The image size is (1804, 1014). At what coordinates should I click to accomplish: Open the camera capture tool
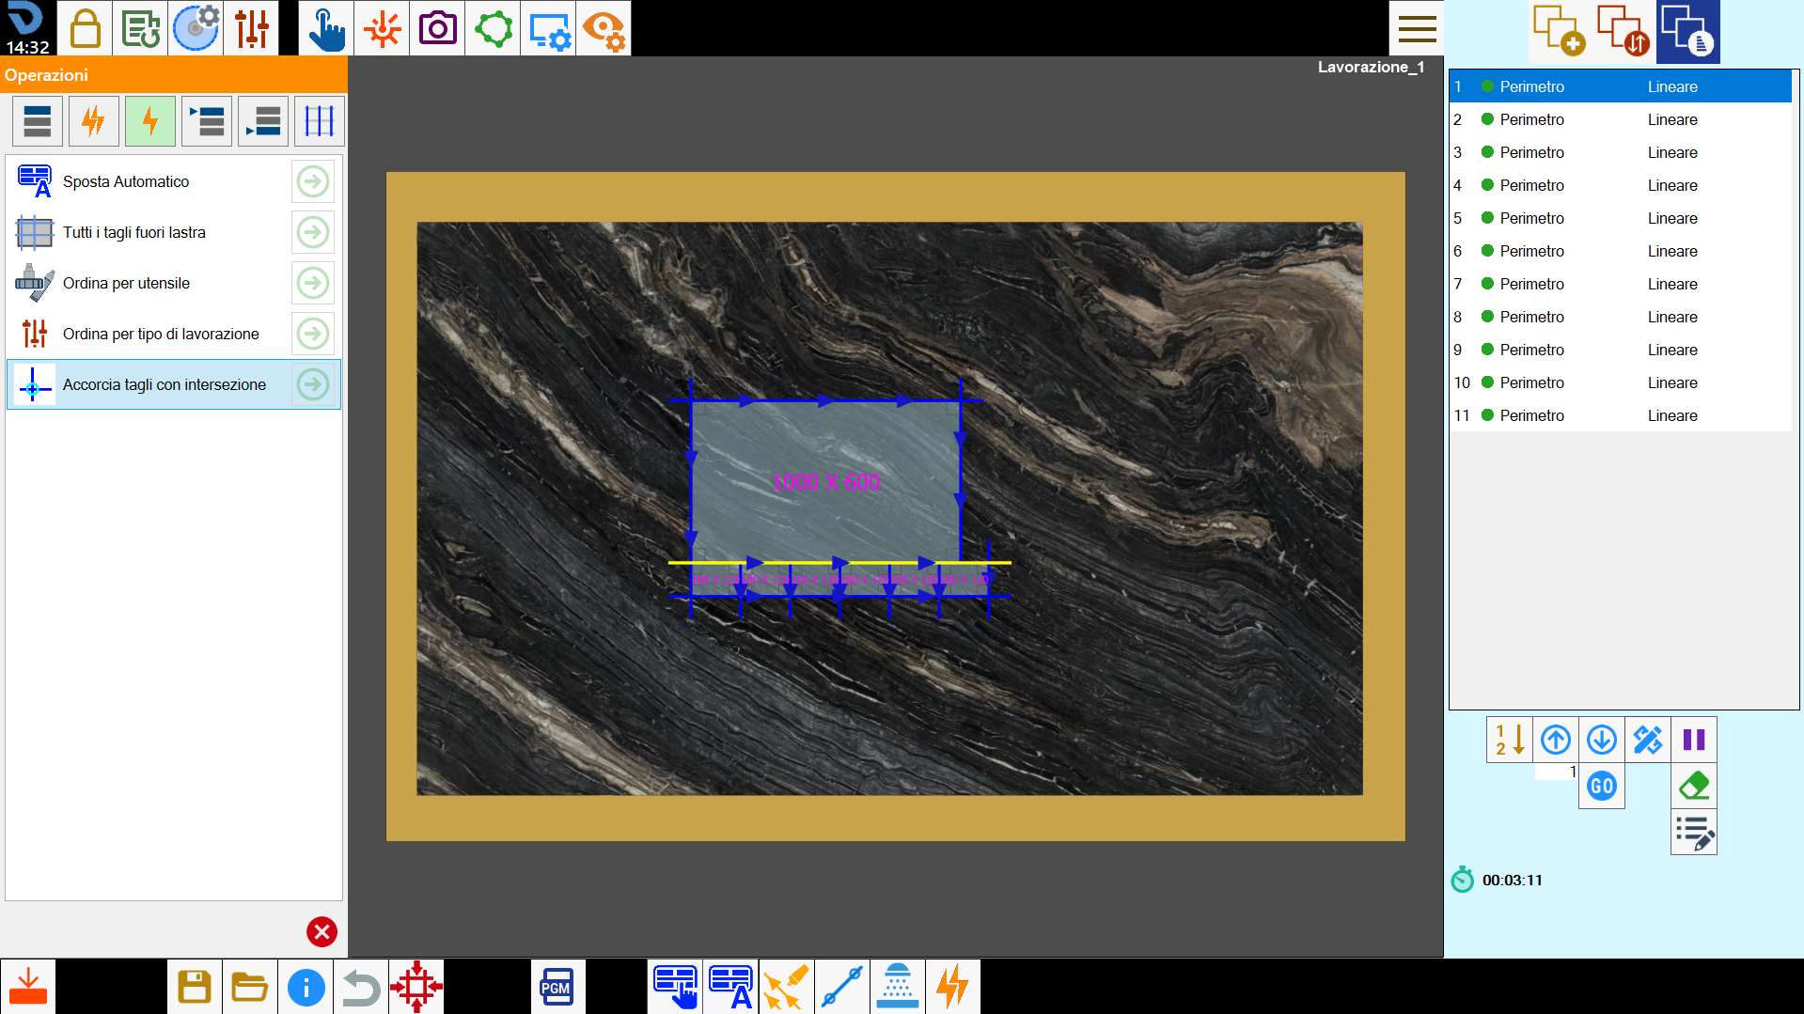click(437, 28)
